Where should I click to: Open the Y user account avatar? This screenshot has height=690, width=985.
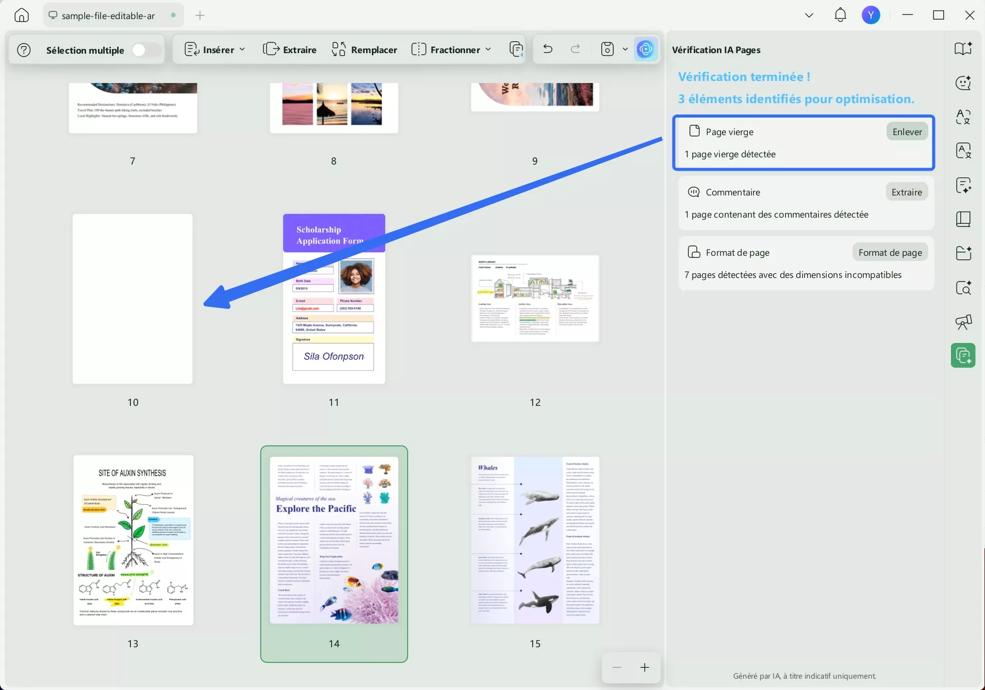[871, 15]
